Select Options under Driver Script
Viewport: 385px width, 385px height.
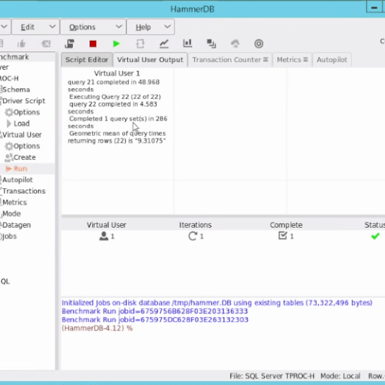click(x=27, y=113)
